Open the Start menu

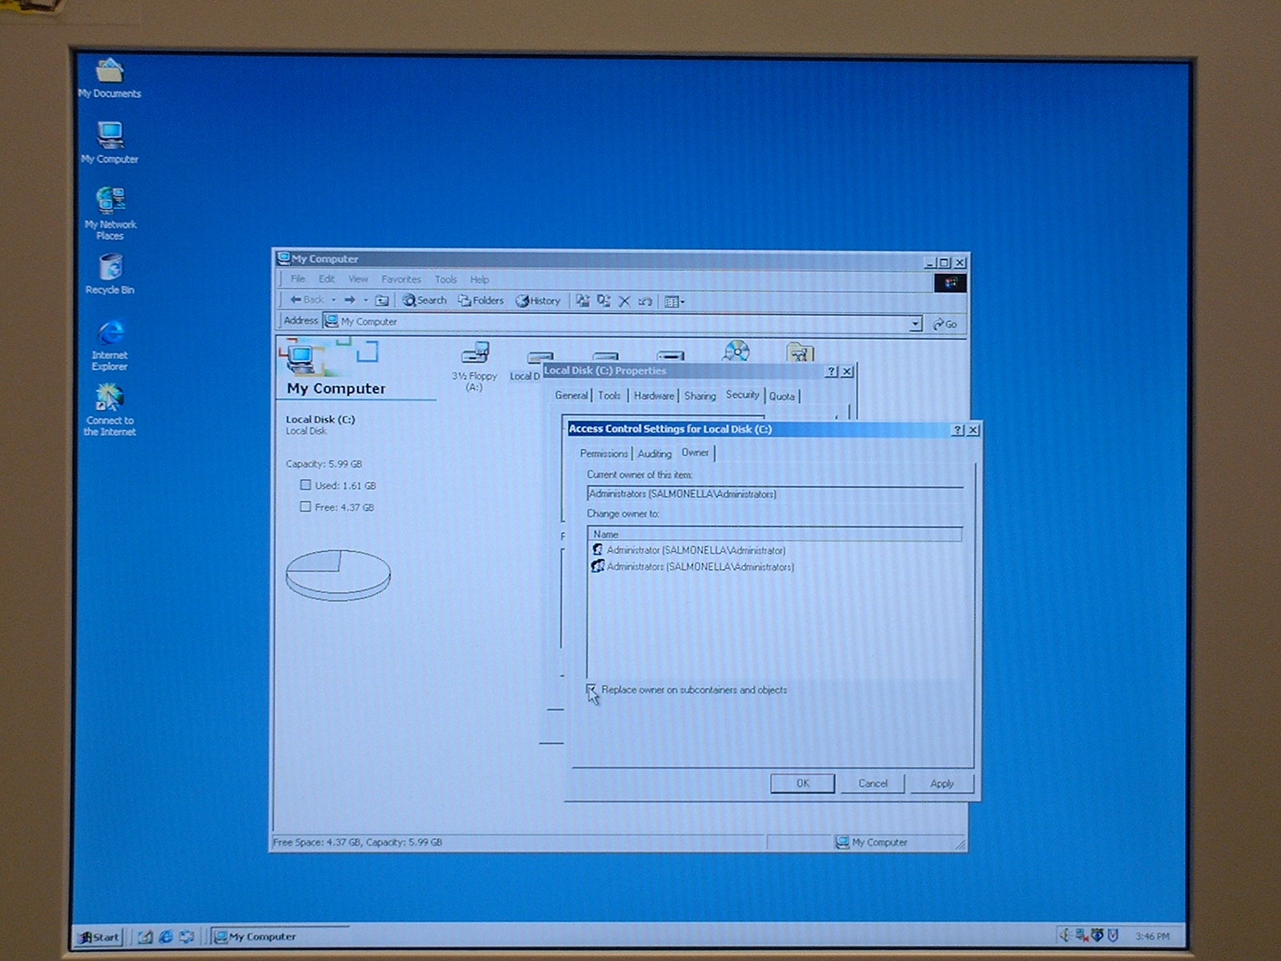98,936
